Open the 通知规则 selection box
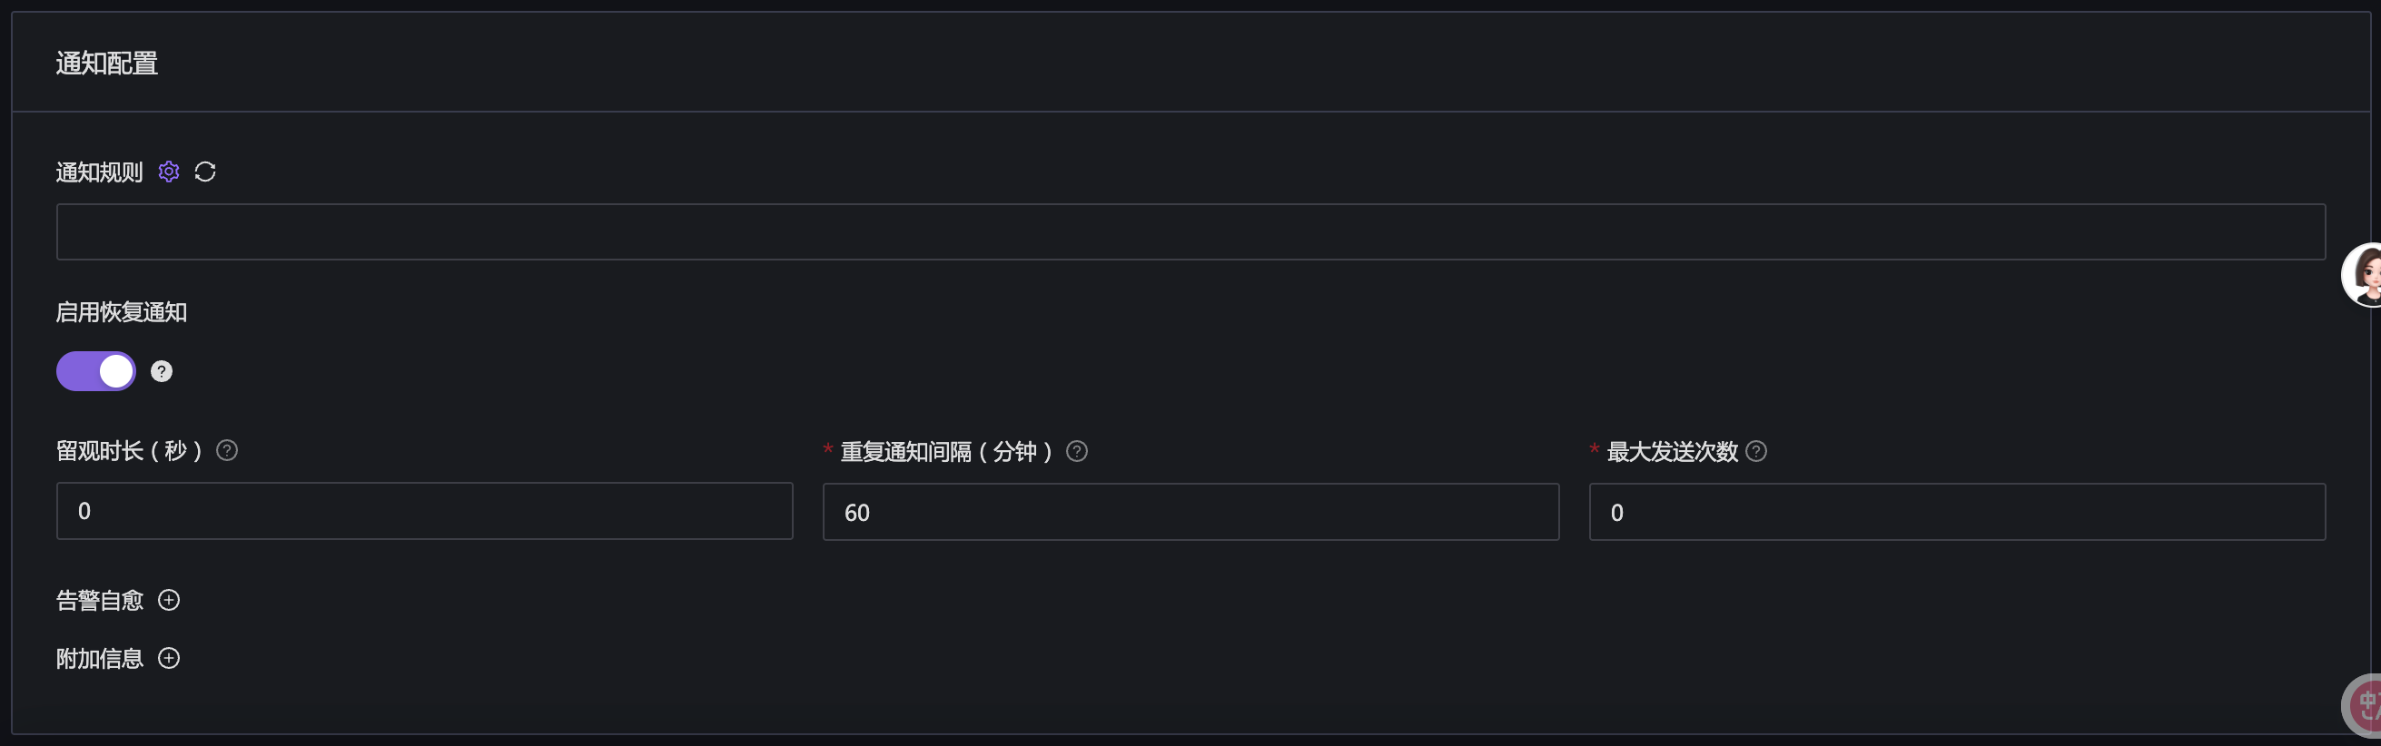Image resolution: width=2381 pixels, height=746 pixels. click(x=1190, y=231)
